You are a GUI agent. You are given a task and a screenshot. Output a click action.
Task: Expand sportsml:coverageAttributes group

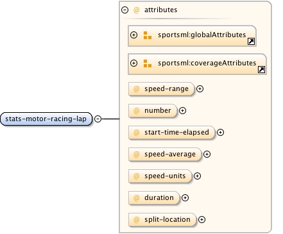(134, 63)
